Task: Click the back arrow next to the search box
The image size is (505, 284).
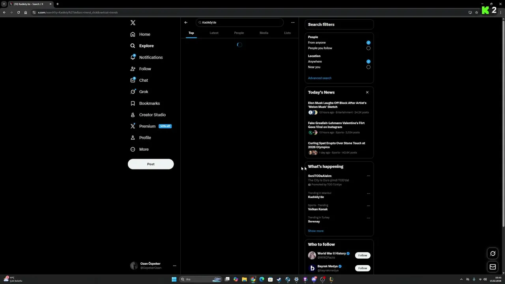Action: pyautogui.click(x=186, y=22)
